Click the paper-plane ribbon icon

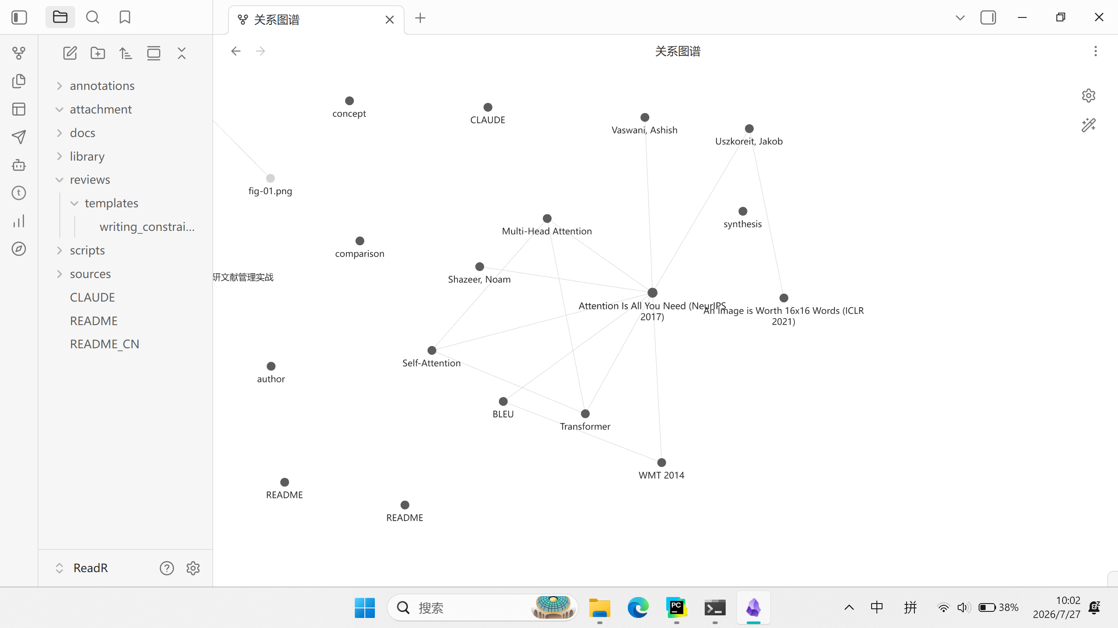[x=19, y=137]
